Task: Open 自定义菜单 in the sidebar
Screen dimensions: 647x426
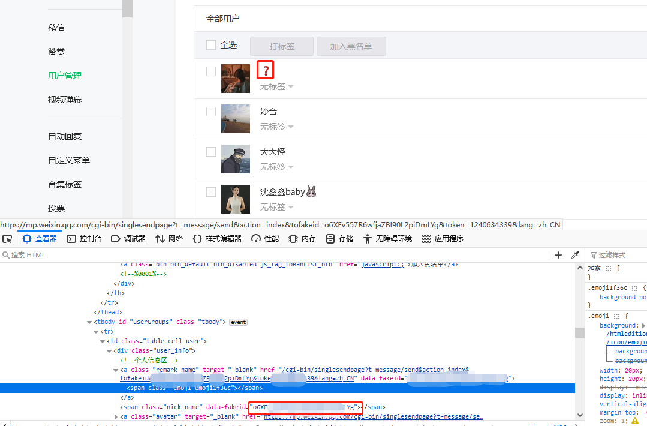Action: coord(69,160)
